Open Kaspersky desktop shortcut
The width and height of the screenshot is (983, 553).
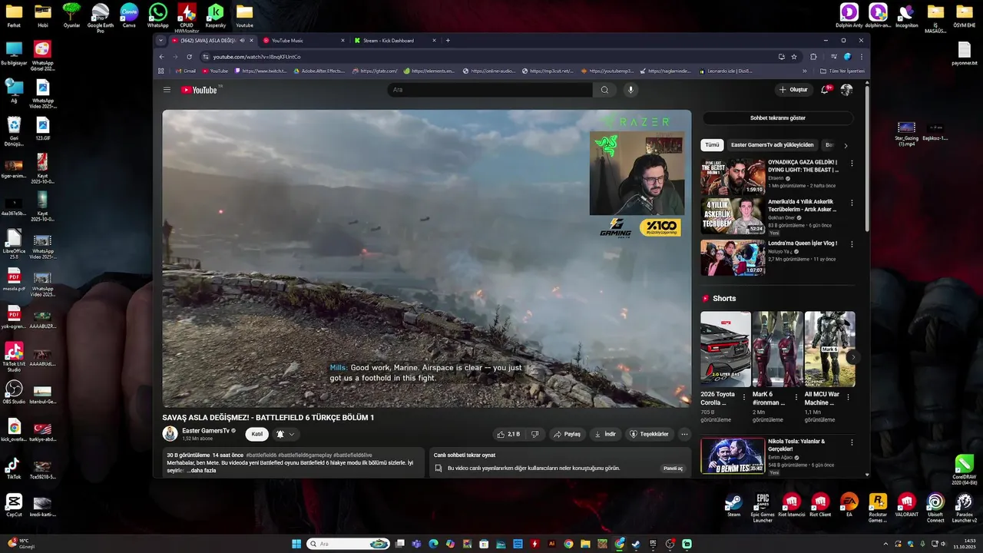tap(216, 15)
